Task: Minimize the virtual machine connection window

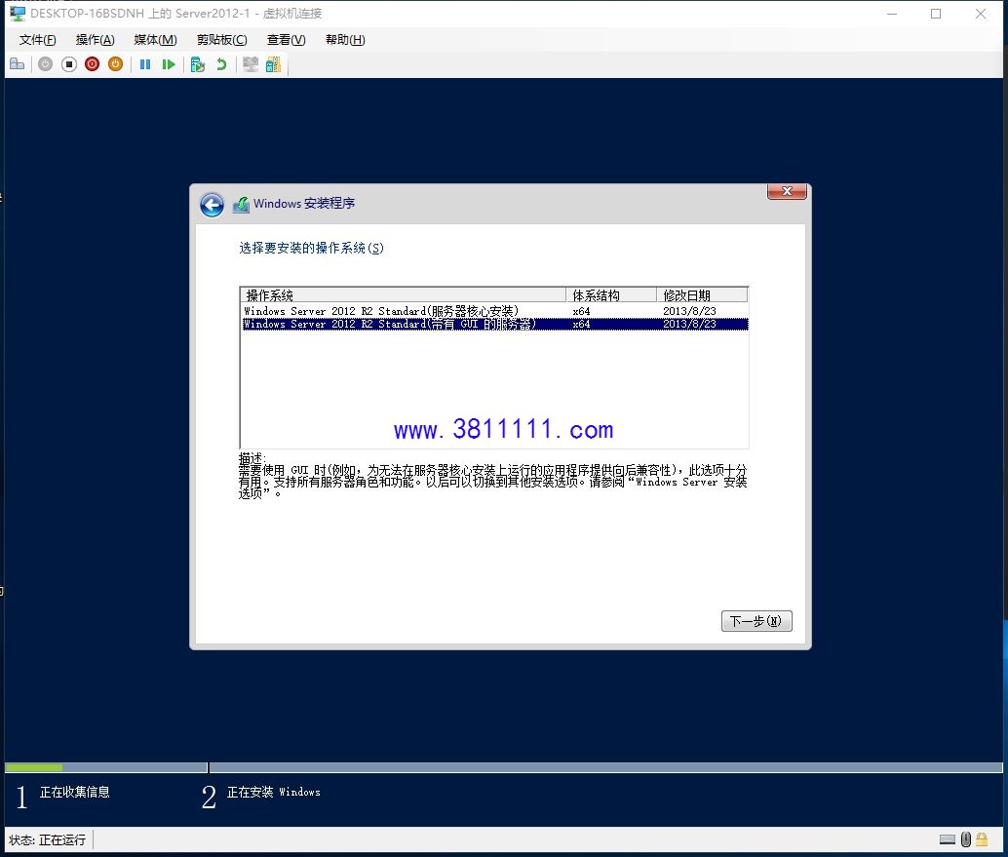Action: pos(892,14)
